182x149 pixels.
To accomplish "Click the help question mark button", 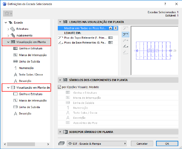I will (x=165, y=4).
